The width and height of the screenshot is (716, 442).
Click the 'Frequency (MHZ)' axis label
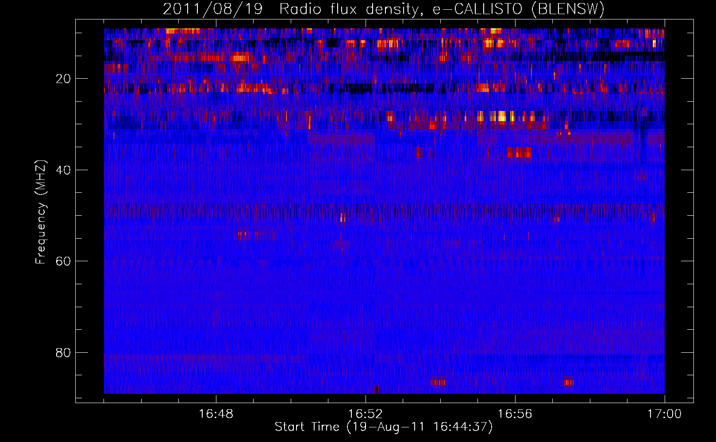click(41, 212)
